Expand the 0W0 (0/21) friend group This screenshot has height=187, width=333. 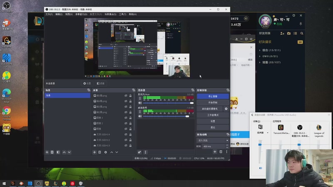[x=260, y=57]
